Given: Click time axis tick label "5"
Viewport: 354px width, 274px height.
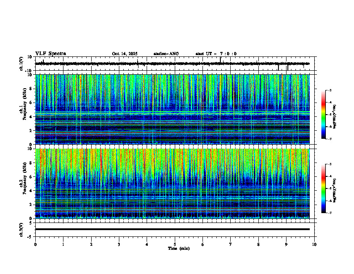Looking at the screenshot, I should [x=175, y=244].
